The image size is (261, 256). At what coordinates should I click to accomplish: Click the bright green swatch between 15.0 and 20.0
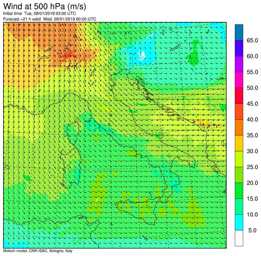click(x=239, y=191)
